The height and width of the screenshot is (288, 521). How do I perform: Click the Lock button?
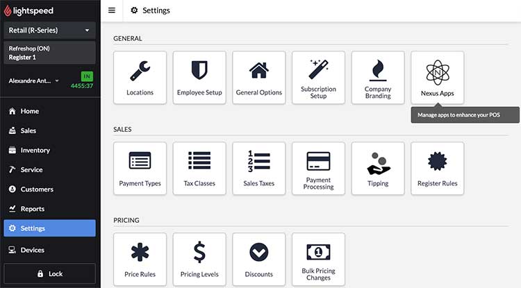49,273
